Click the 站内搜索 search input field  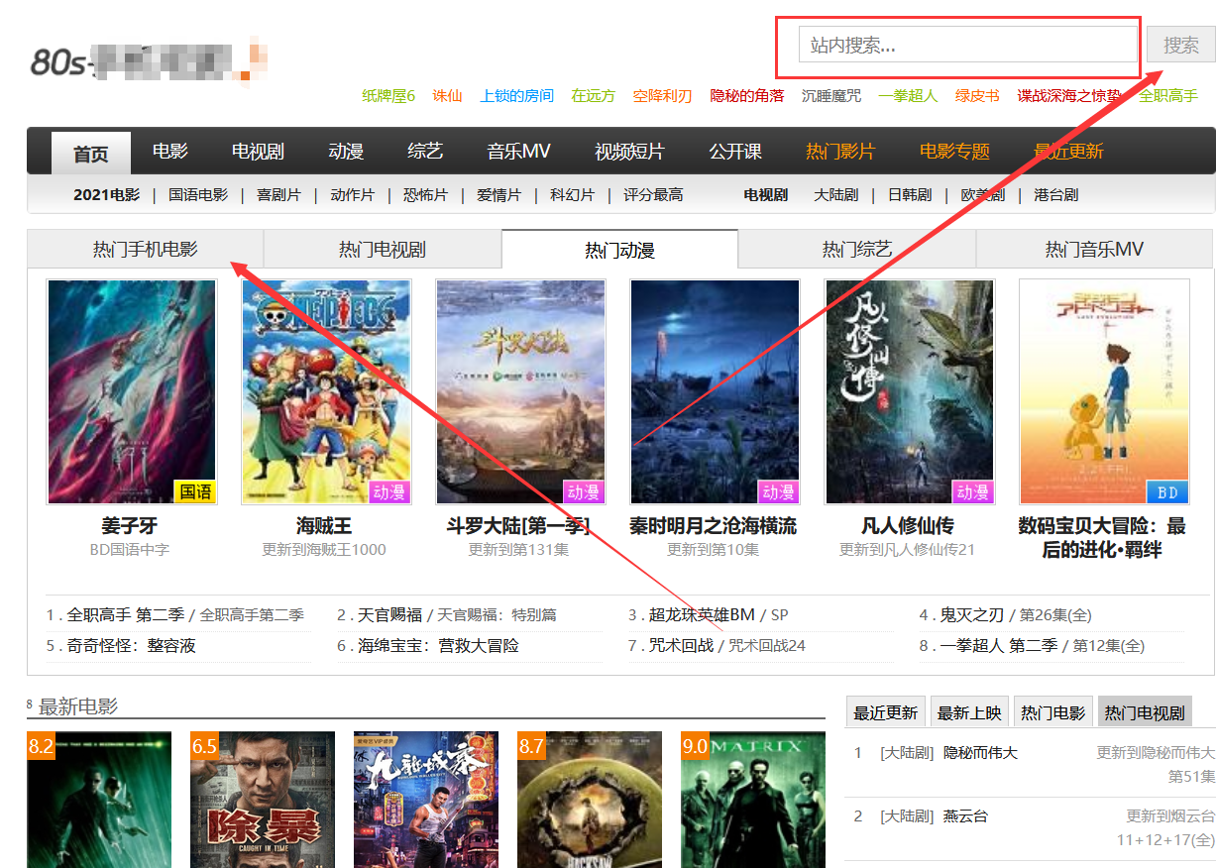968,45
